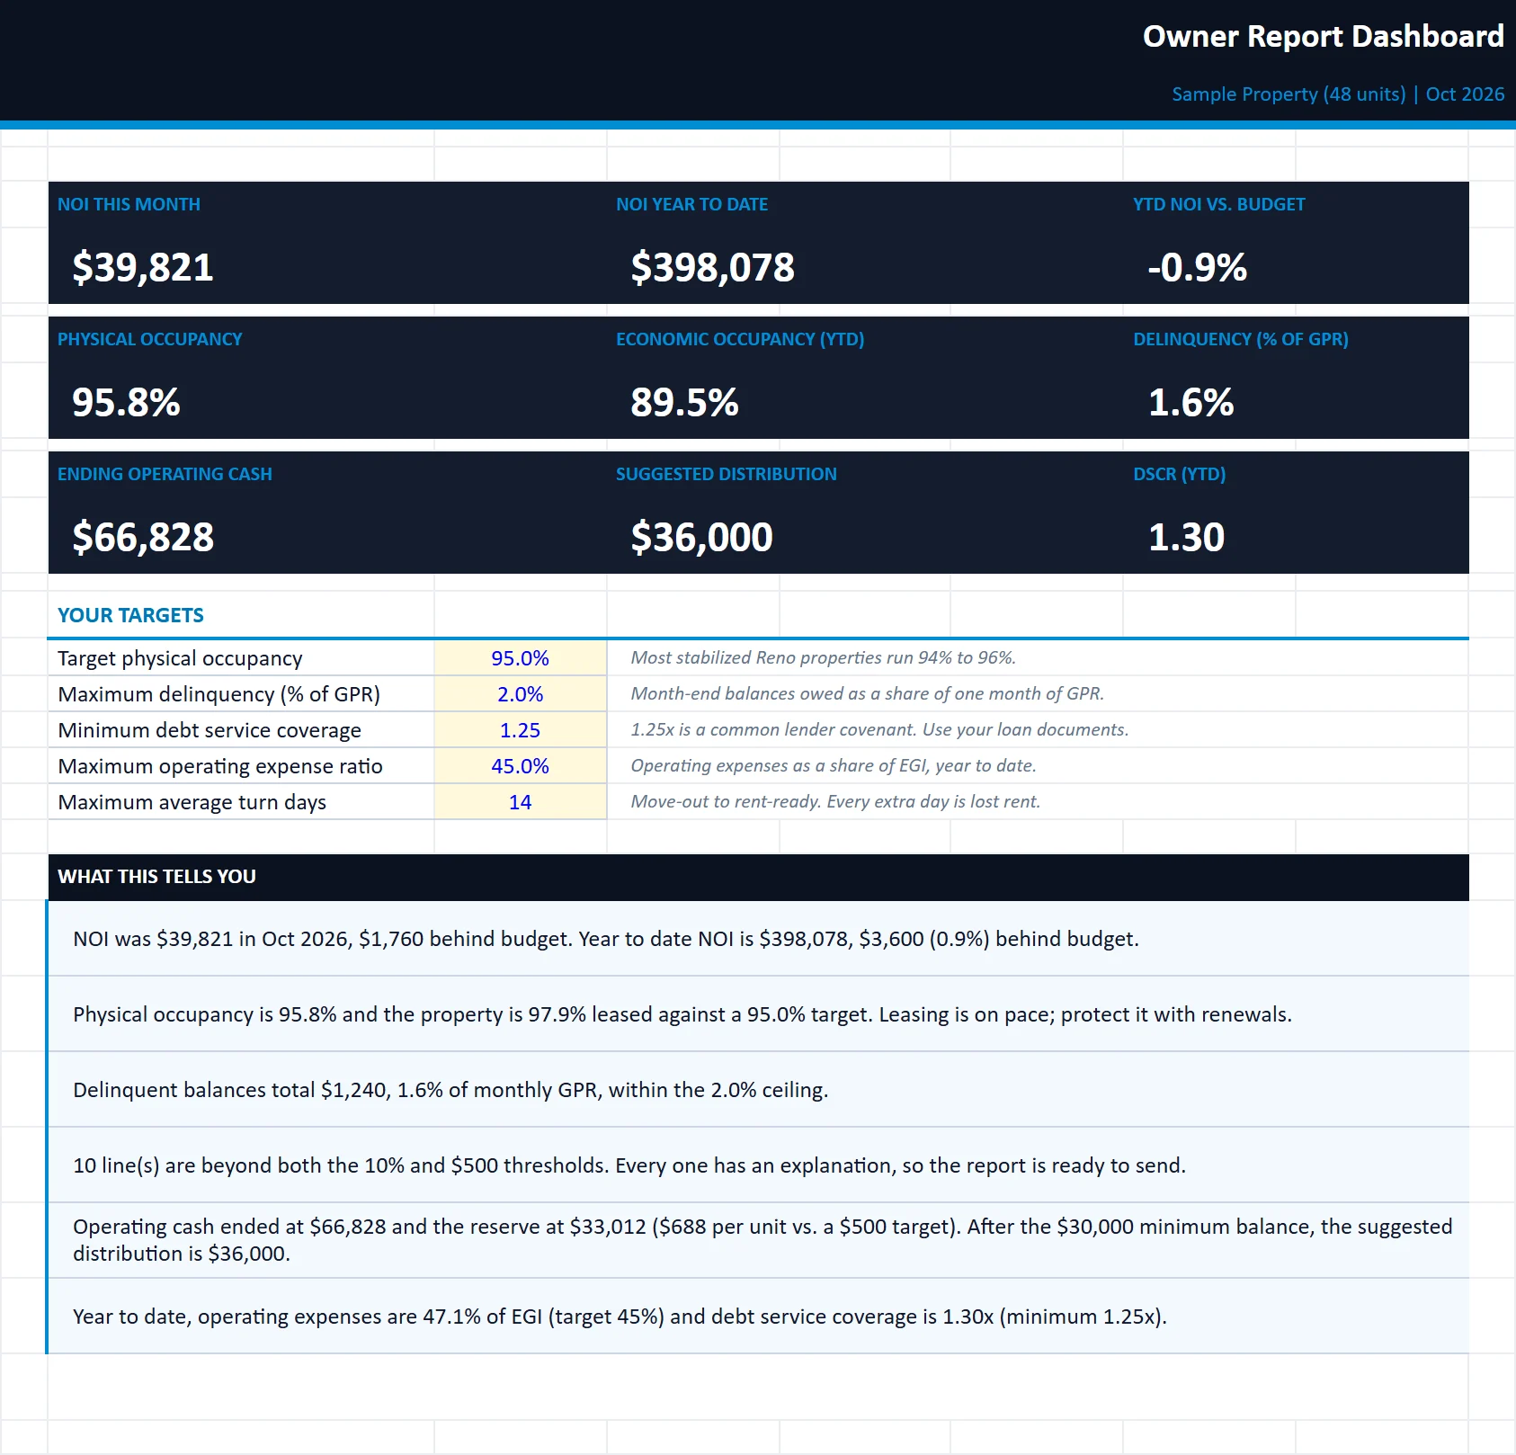The image size is (1516, 1455).
Task: Select the Maximum average turn days label
Action: [x=192, y=802]
